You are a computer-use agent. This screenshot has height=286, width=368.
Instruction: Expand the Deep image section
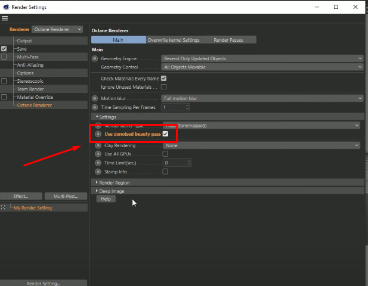(x=97, y=191)
